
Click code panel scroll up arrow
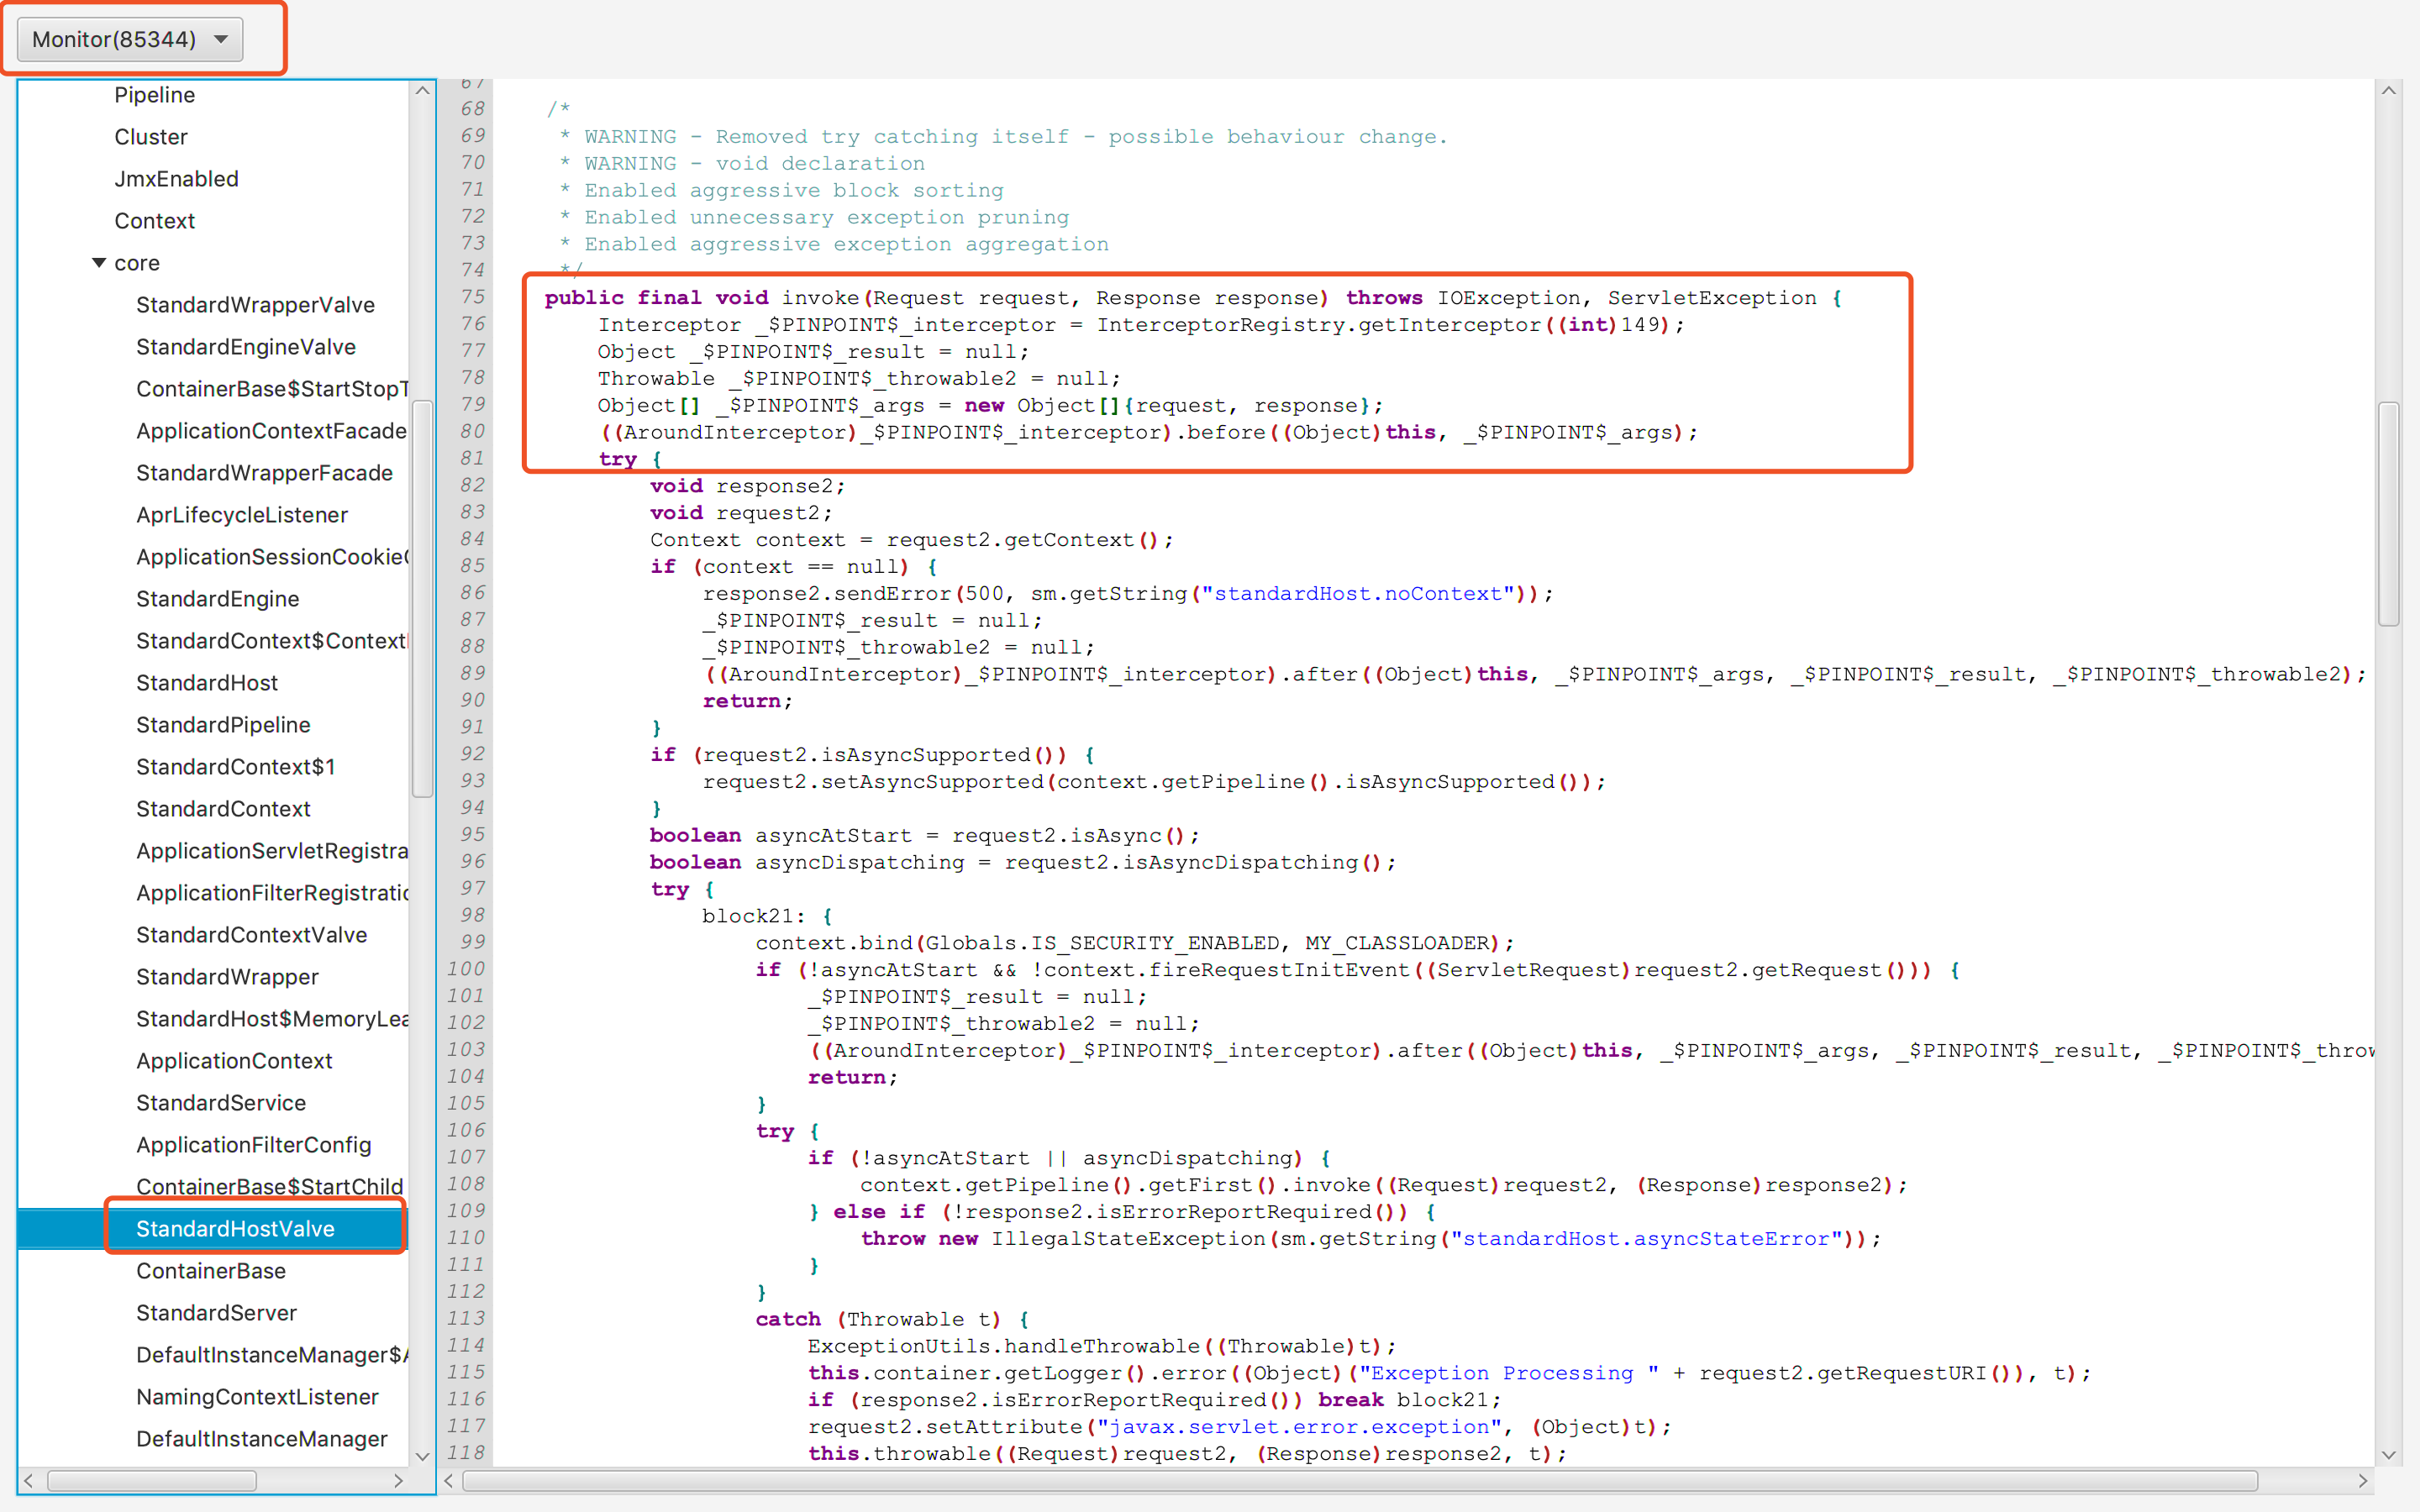pyautogui.click(x=2388, y=91)
